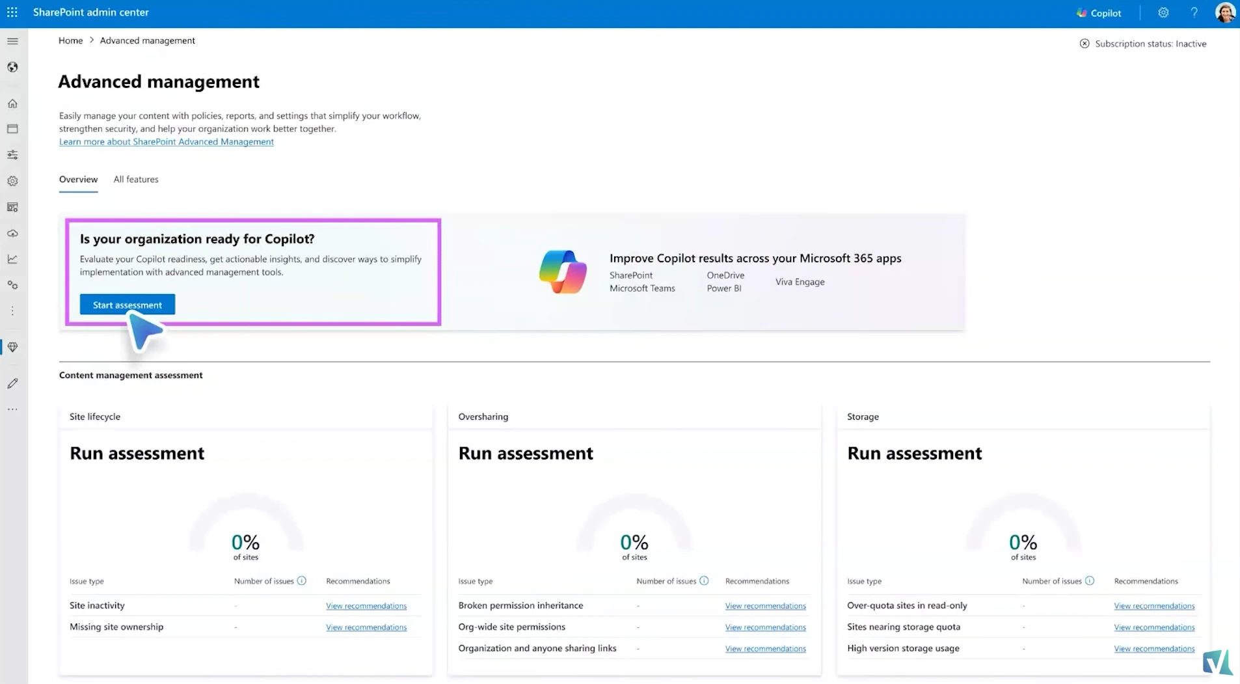Click info icon in Storage card

coord(1090,581)
